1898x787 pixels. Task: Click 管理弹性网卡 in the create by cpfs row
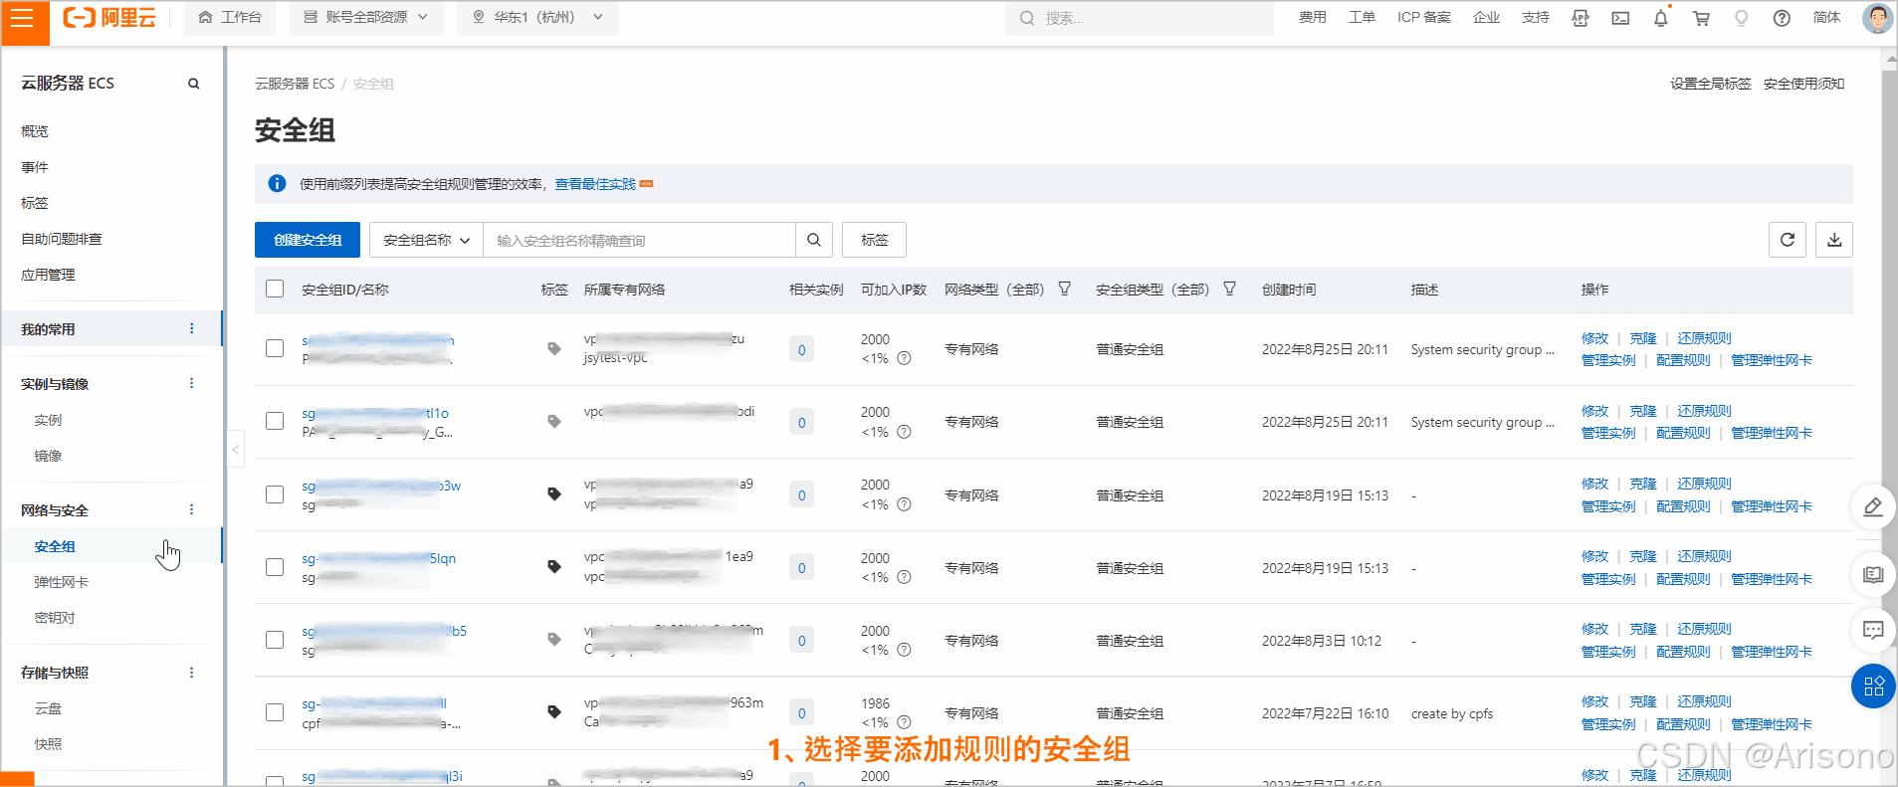1772,724
